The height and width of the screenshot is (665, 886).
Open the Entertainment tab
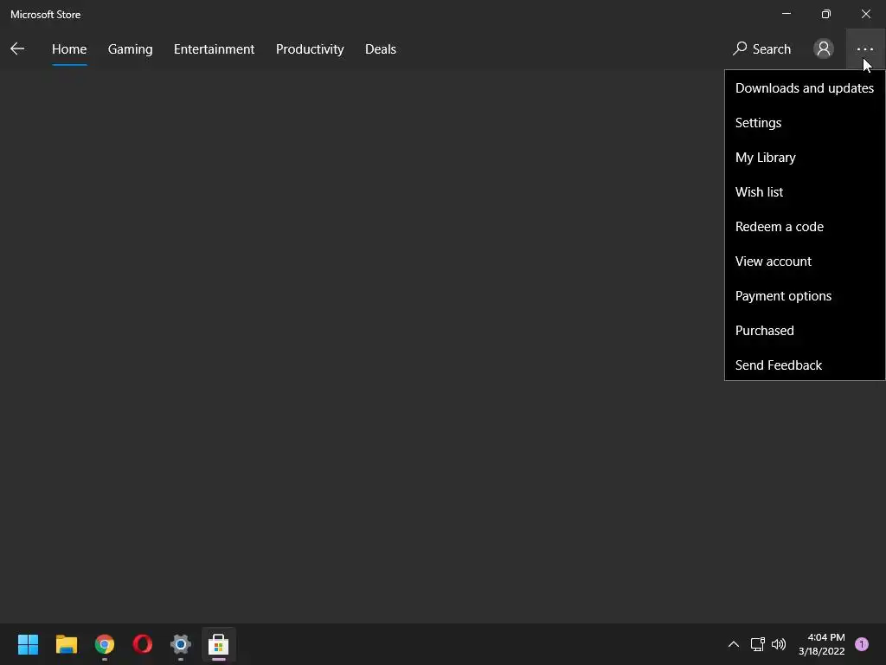pyautogui.click(x=215, y=49)
